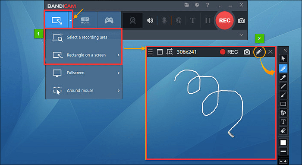The height and width of the screenshot is (165, 302).
Task: Open the text overlay settings
Action: (192, 20)
